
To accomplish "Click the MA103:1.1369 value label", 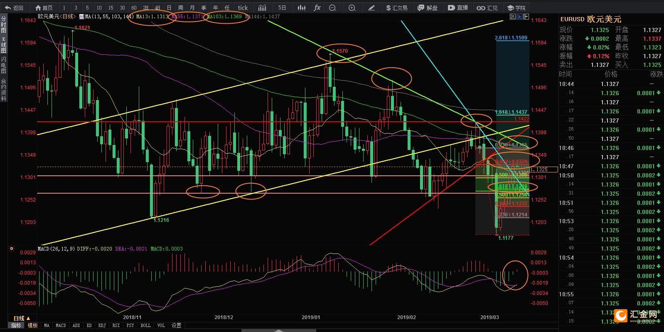I will tap(224, 17).
